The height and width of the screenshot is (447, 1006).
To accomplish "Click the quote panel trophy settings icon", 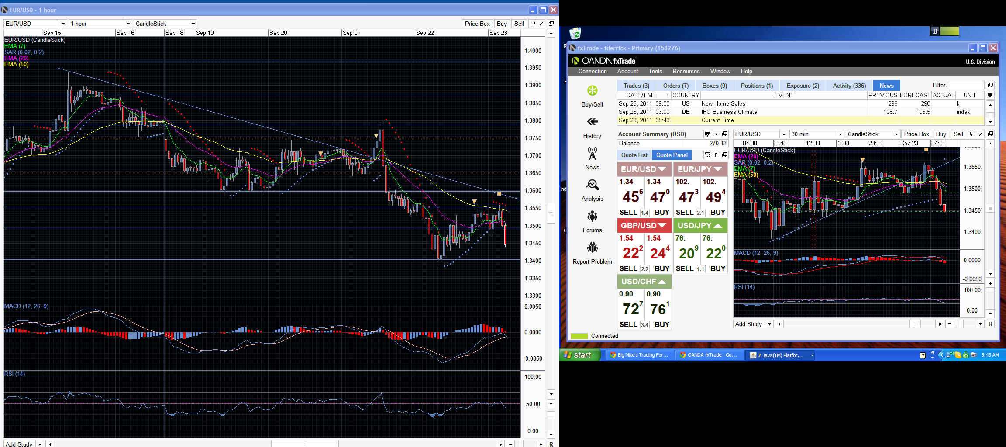I will (x=708, y=155).
